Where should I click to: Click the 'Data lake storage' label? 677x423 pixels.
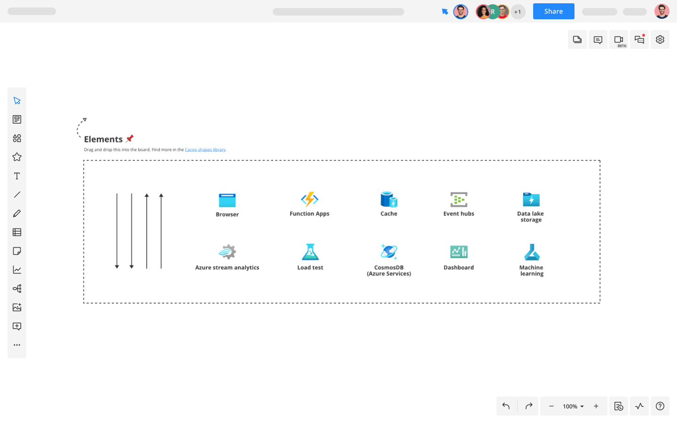click(x=531, y=217)
